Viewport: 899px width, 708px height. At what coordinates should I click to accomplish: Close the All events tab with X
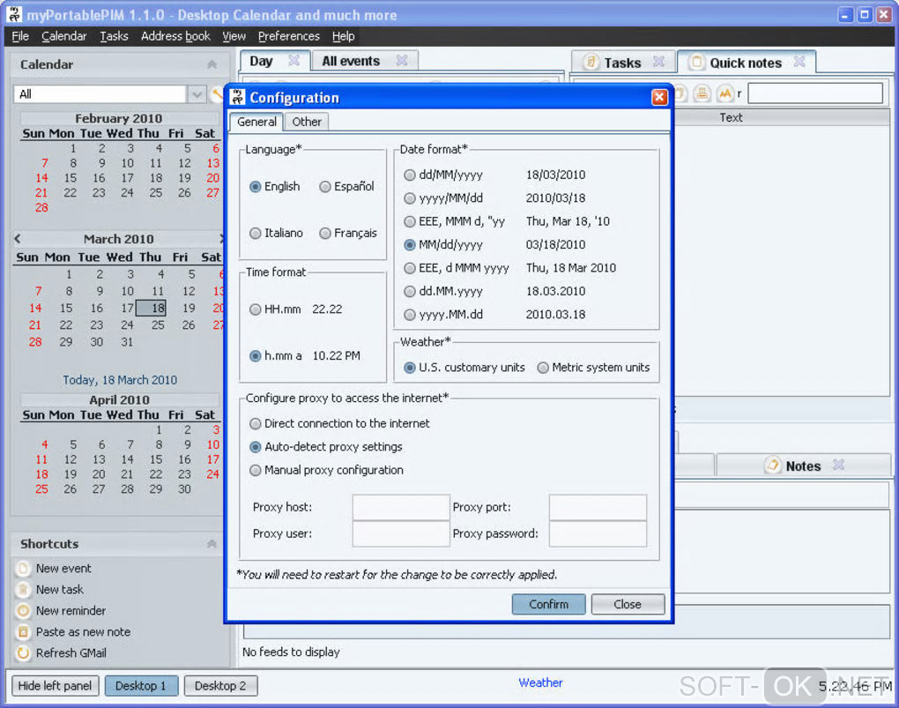click(401, 61)
